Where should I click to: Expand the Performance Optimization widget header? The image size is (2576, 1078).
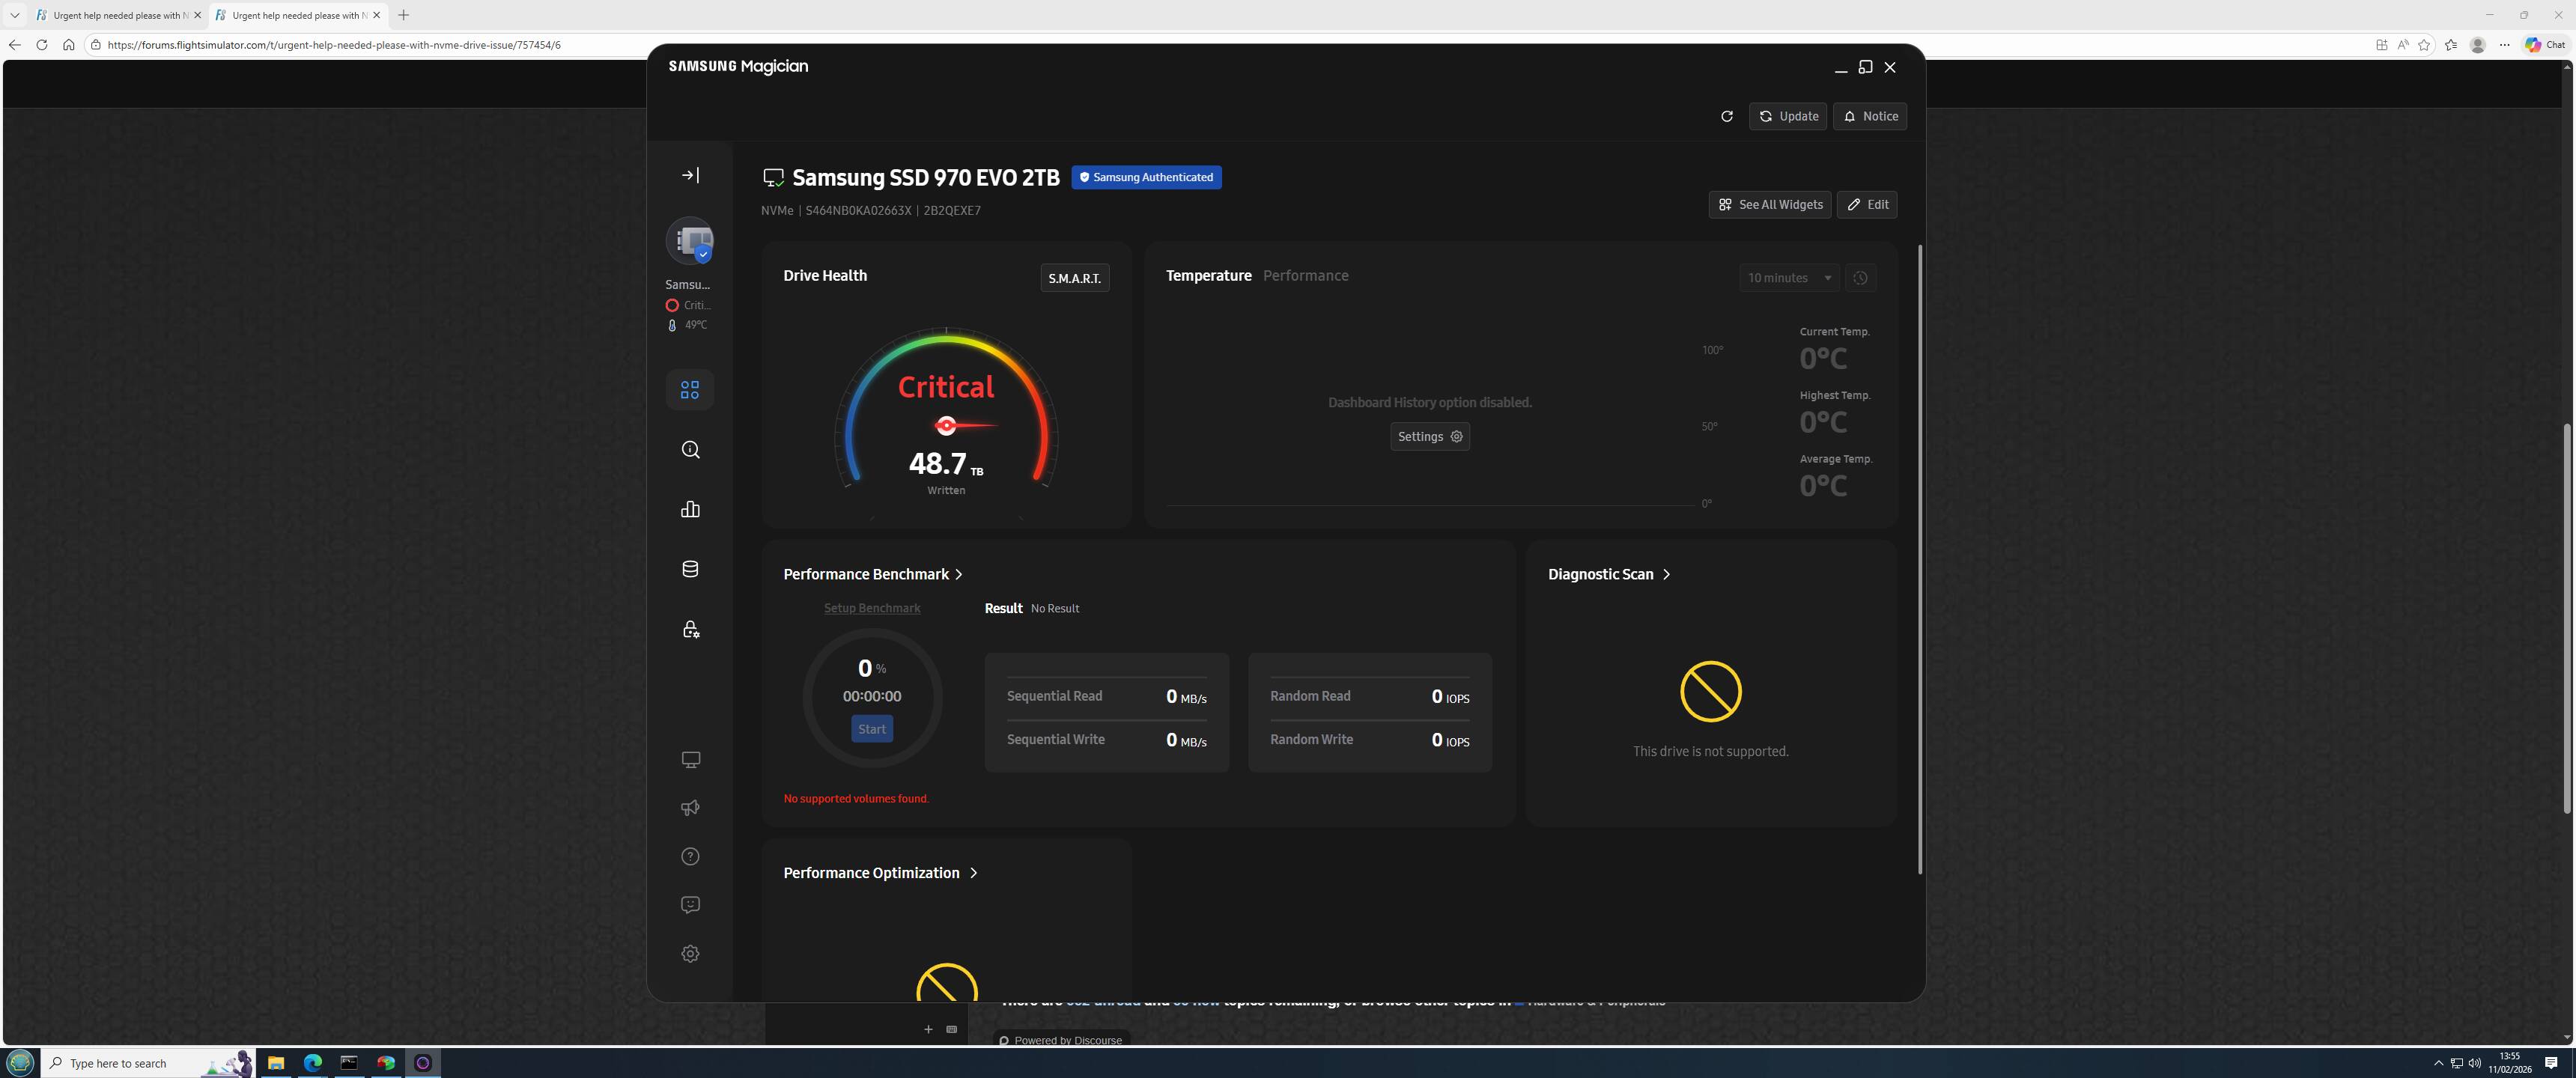pos(880,873)
